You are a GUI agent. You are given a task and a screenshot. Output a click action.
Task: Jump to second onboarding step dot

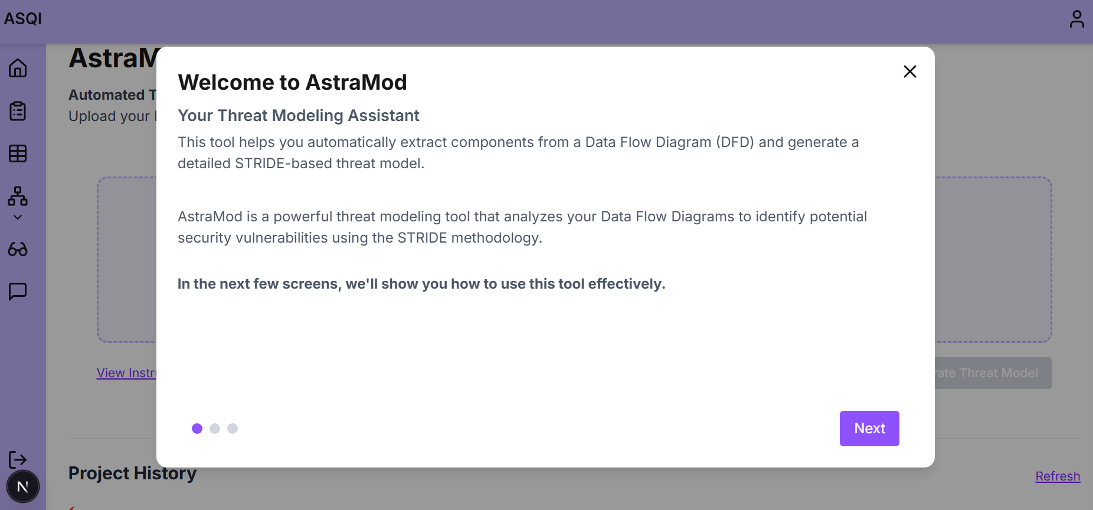coord(215,429)
